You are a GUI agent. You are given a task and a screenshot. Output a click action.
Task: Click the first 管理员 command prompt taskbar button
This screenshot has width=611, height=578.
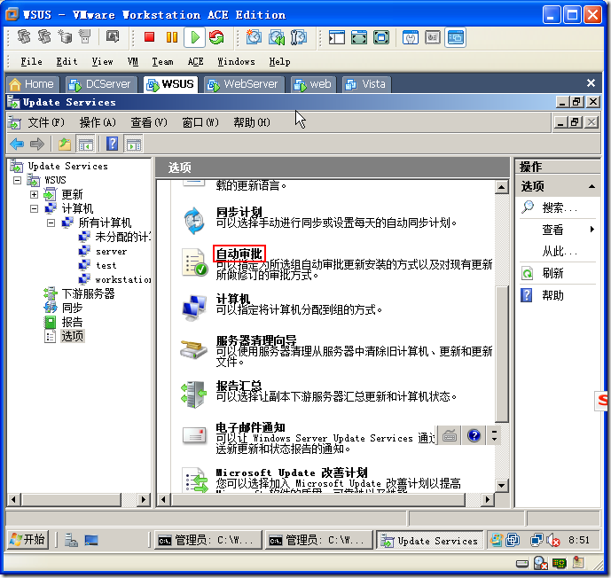click(x=208, y=541)
